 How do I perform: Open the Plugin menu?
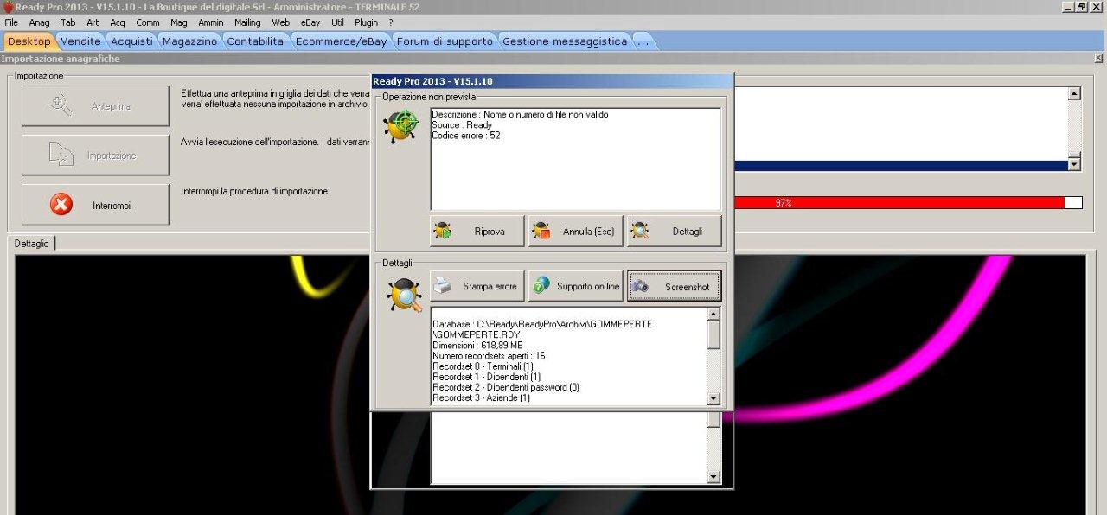[x=367, y=22]
